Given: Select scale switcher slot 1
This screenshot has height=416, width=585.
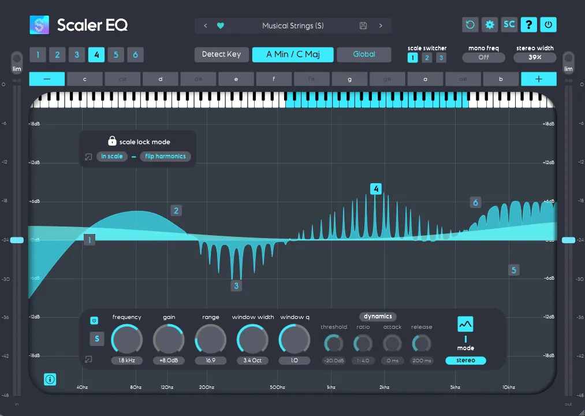Looking at the screenshot, I should point(413,58).
